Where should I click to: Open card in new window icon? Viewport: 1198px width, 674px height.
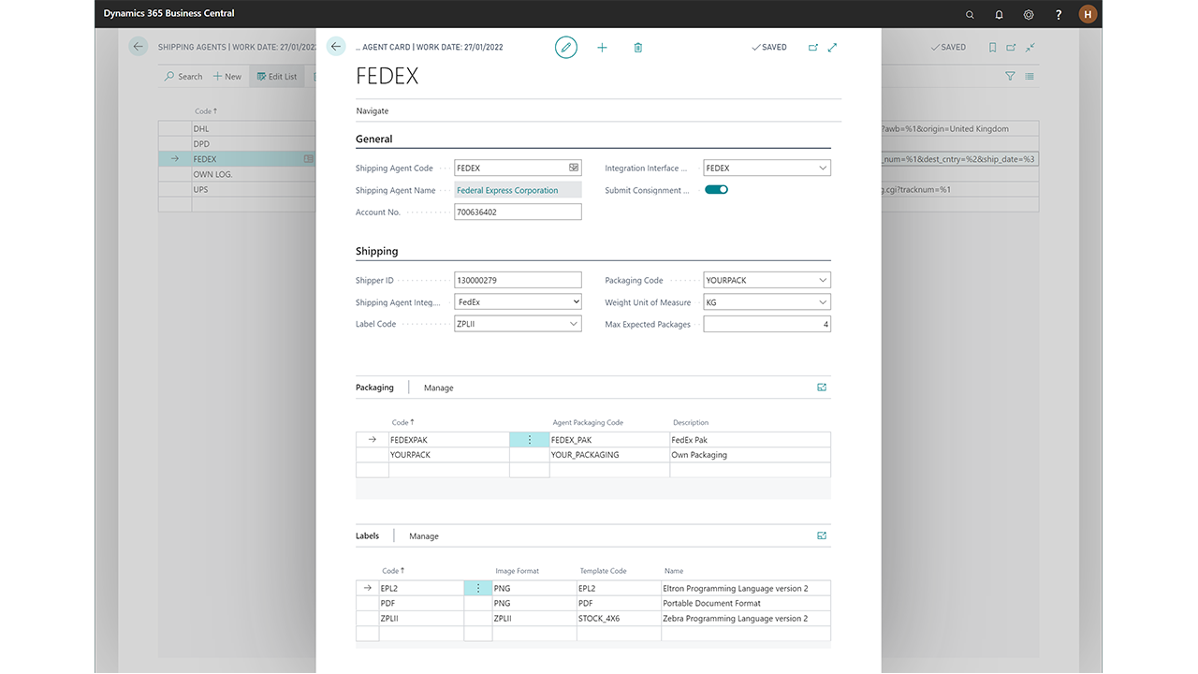pos(813,47)
